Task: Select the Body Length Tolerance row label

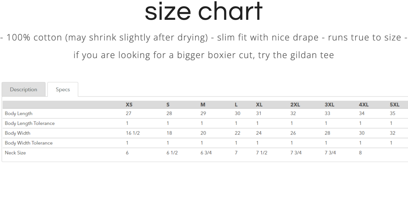Action: click(30, 123)
